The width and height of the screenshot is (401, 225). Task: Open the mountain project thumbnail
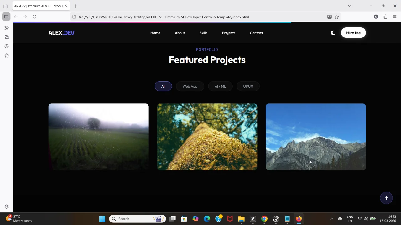316,137
